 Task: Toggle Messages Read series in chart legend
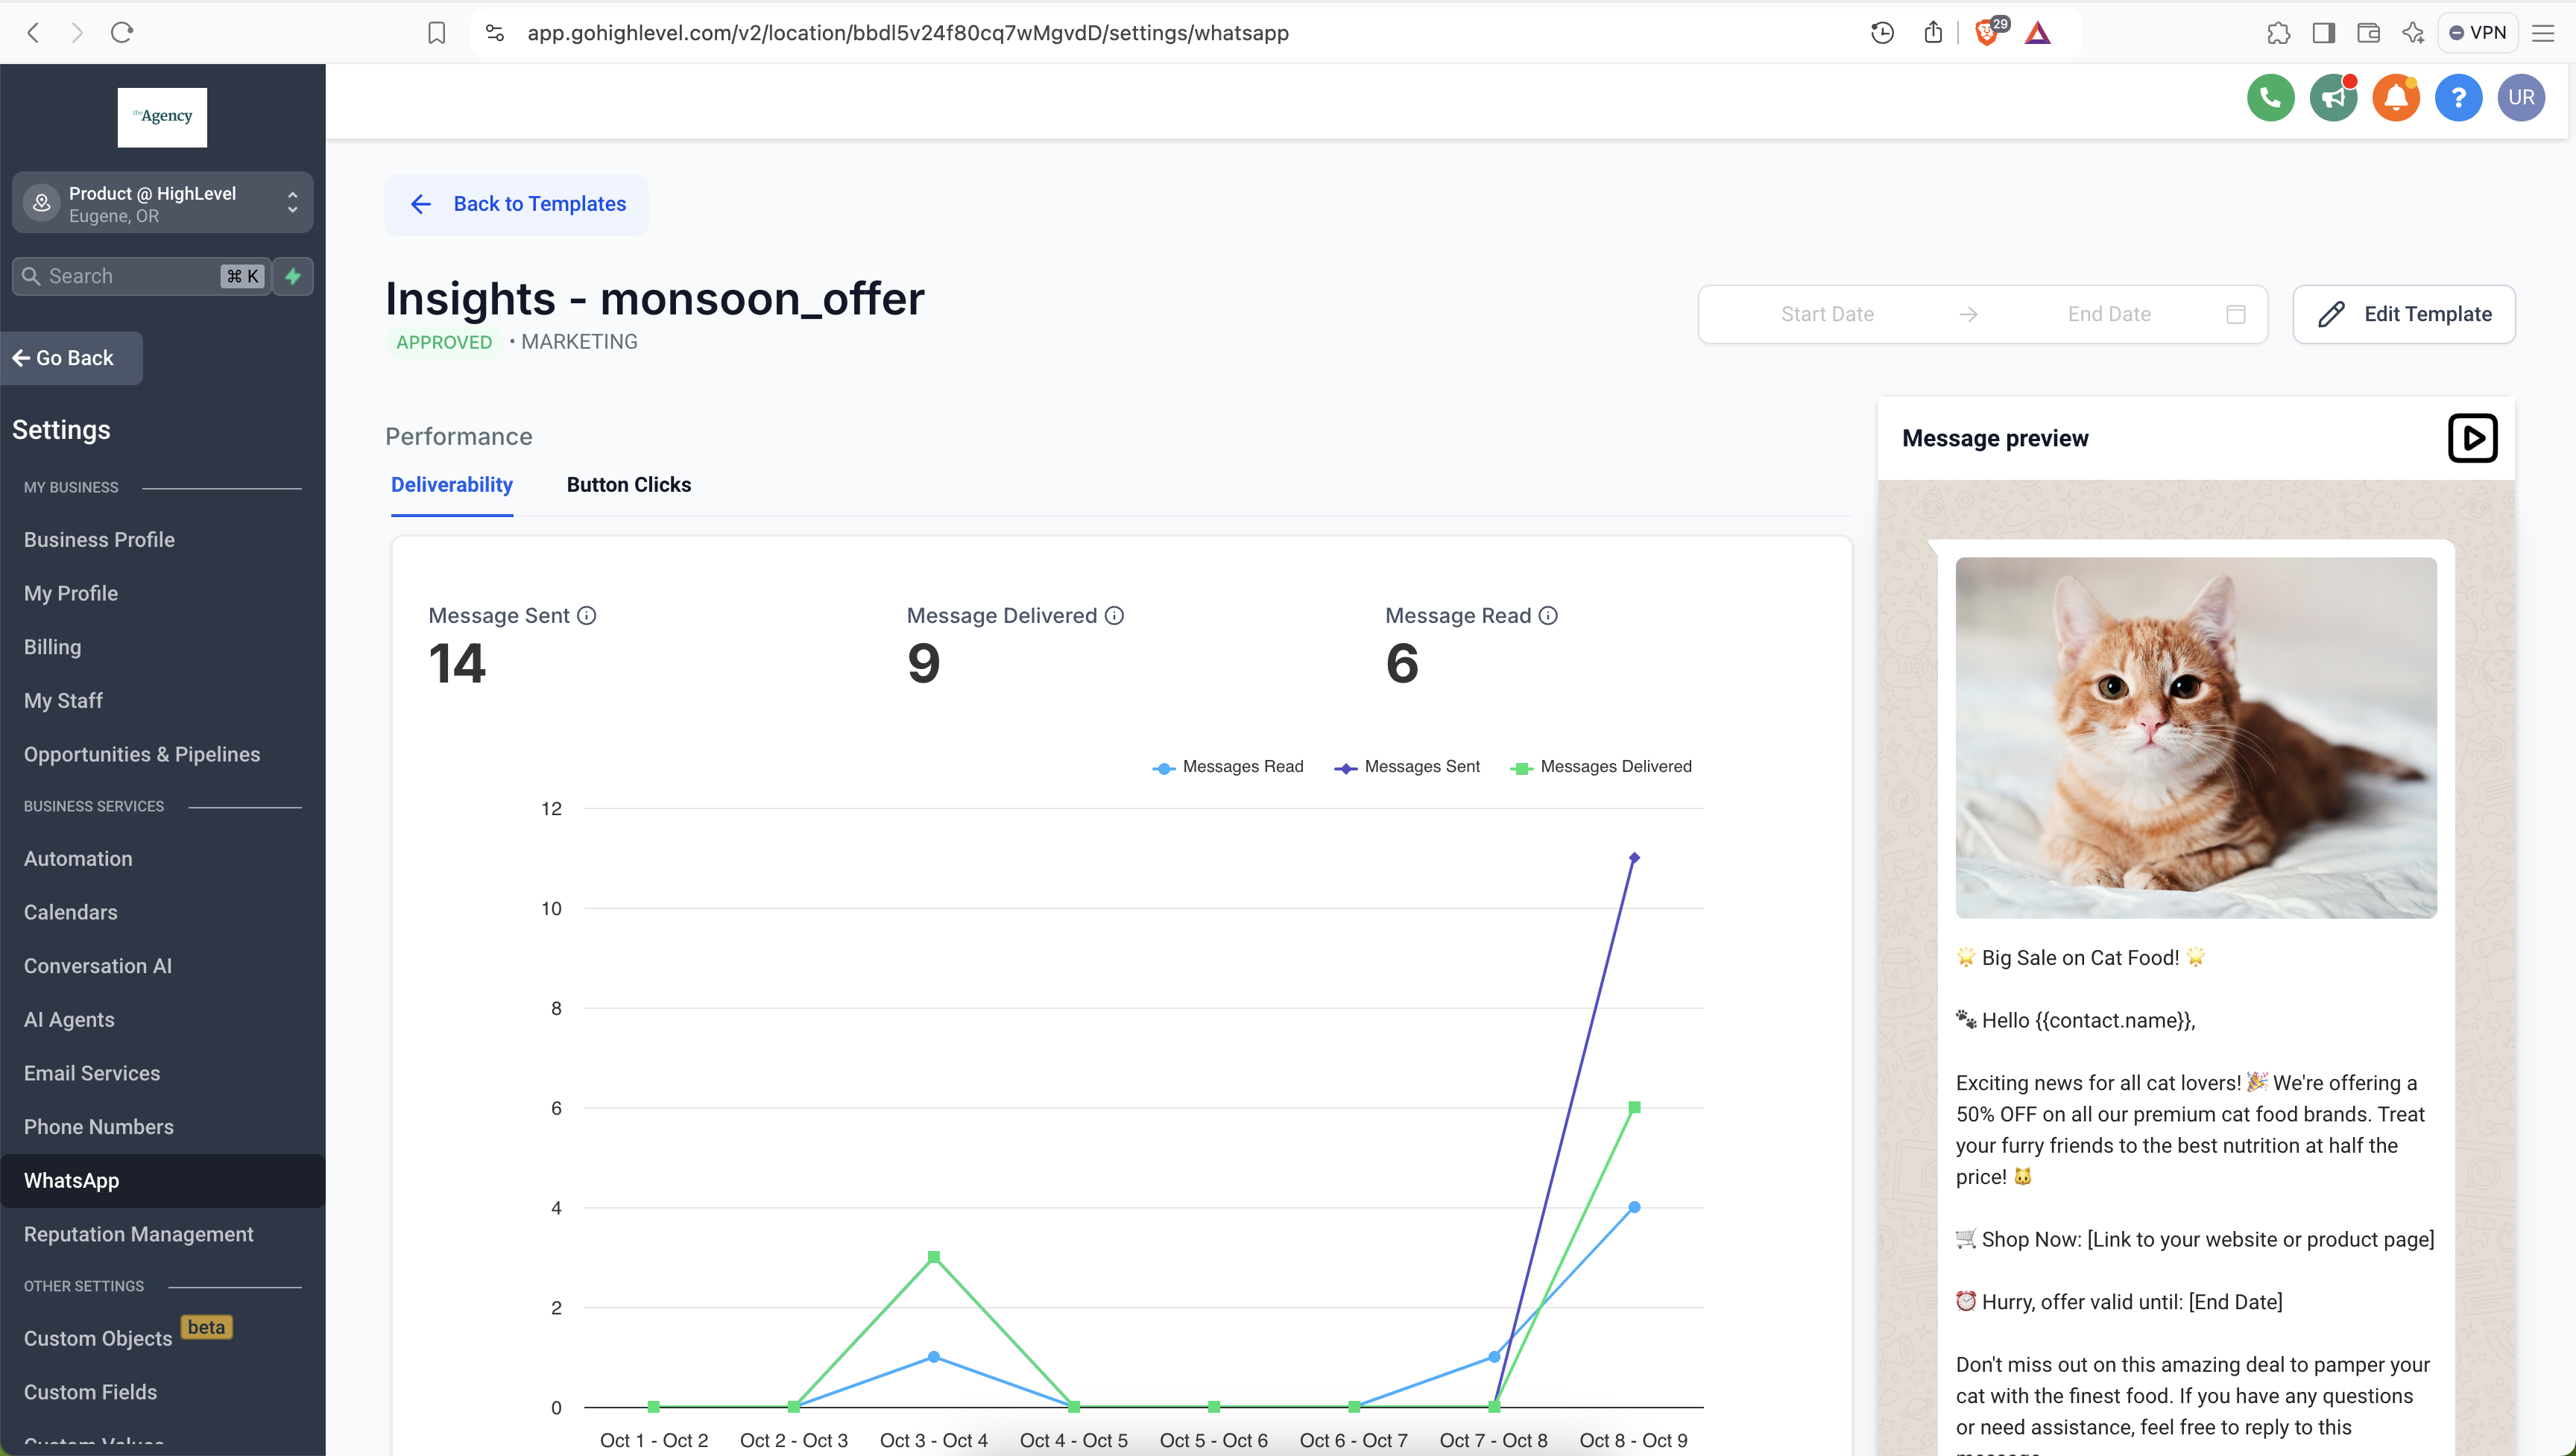point(1228,767)
